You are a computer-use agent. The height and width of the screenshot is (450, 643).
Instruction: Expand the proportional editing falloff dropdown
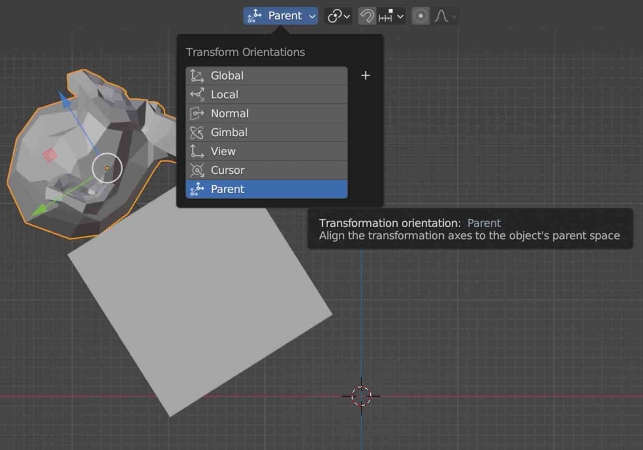coord(454,16)
